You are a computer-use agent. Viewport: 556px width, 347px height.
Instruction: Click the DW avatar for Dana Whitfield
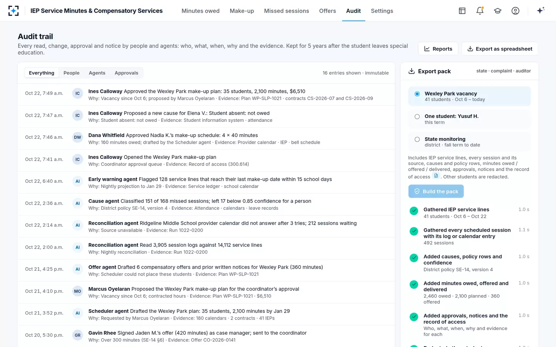tap(78, 137)
